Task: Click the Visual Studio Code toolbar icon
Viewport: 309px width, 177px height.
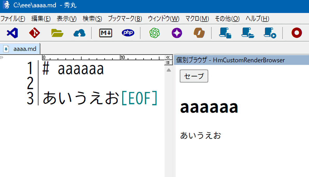Action: [x=12, y=33]
